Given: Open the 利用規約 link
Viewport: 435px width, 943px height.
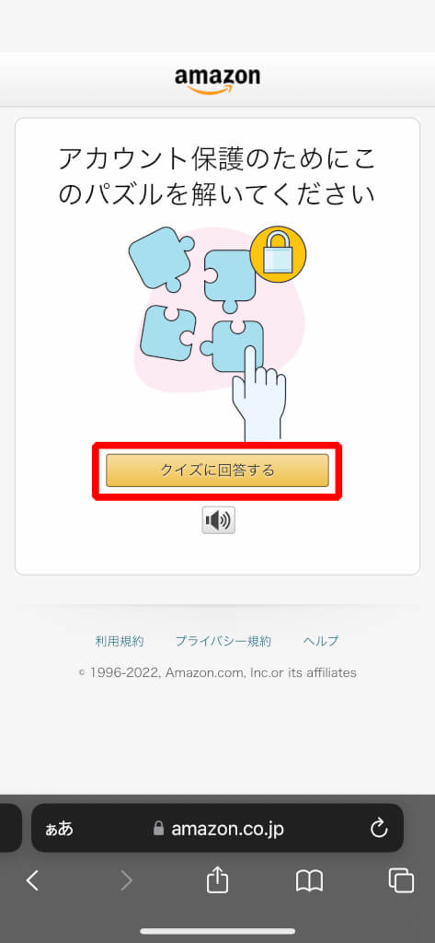Looking at the screenshot, I should click(120, 641).
